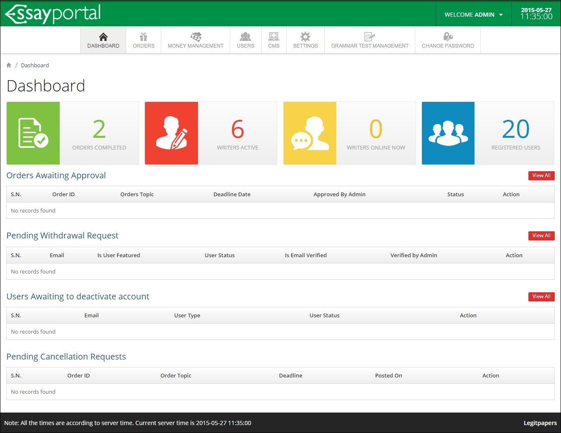
Task: View all Orders Awaiting Approval
Action: click(541, 176)
